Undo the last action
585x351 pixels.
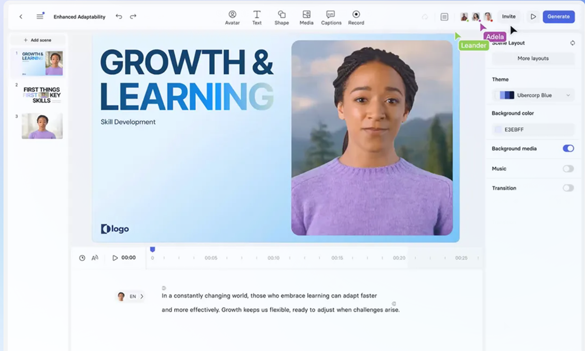tap(119, 17)
